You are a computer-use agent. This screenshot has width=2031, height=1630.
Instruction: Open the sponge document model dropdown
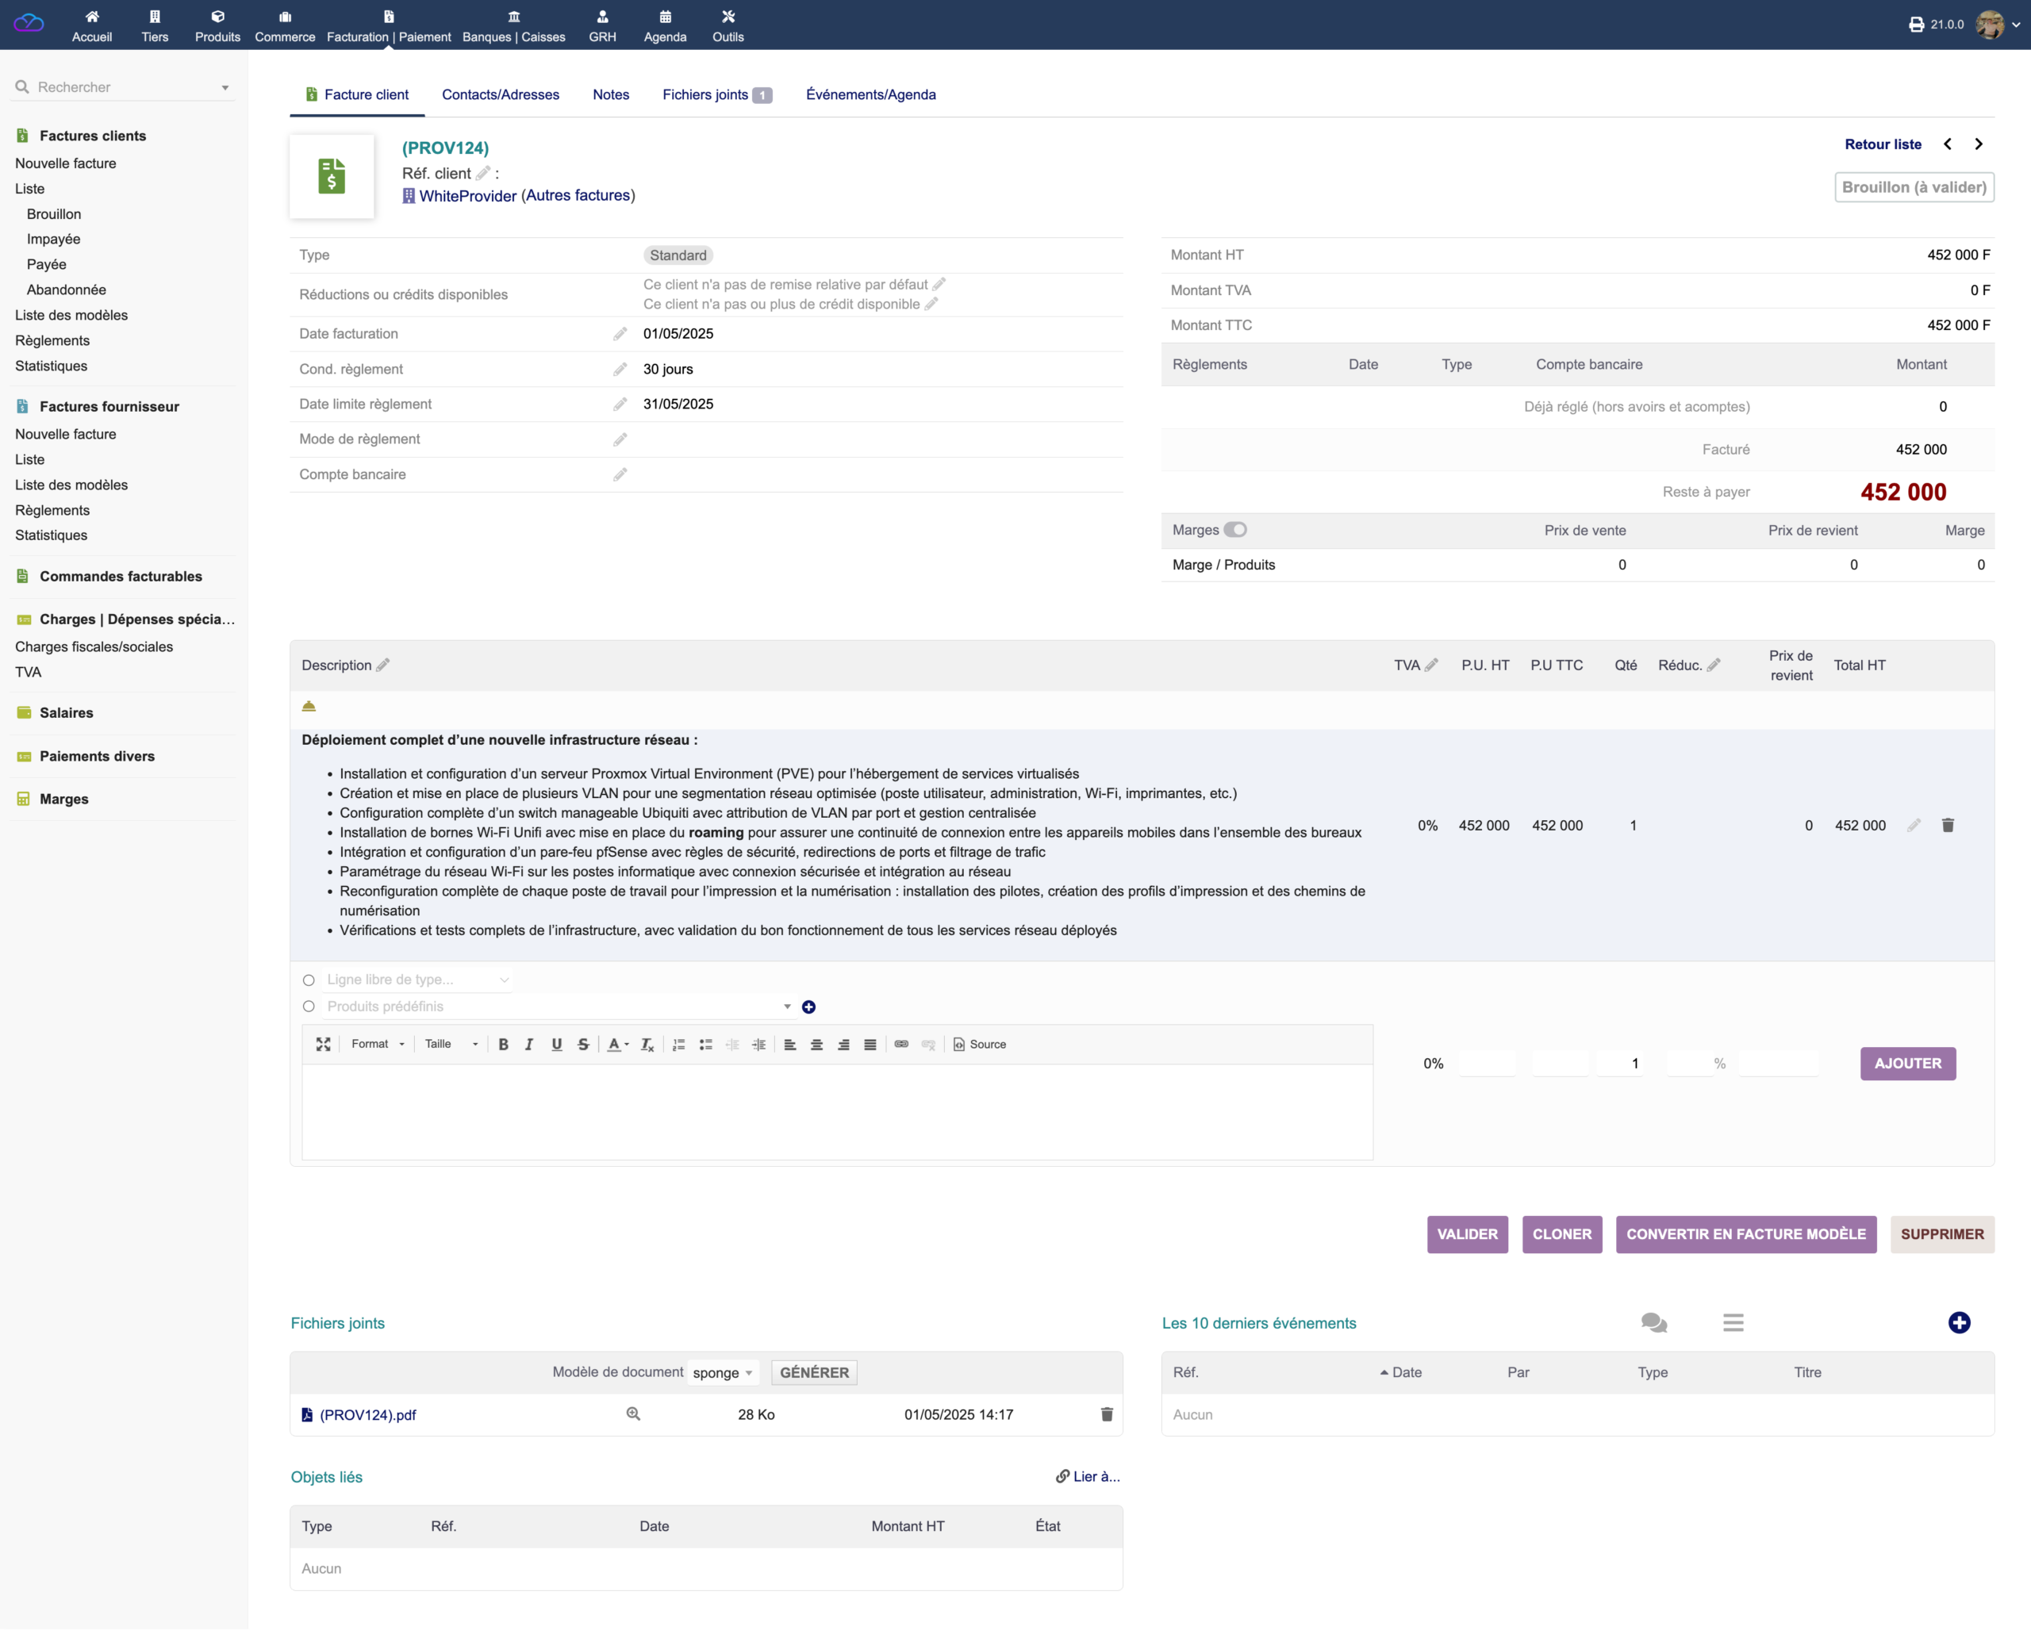[723, 1373]
